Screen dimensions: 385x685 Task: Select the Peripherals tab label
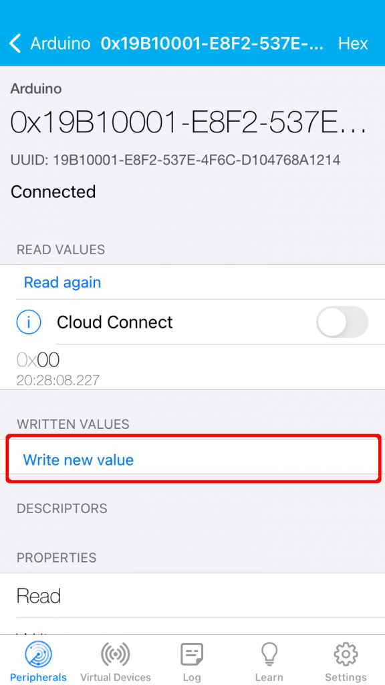(38, 678)
